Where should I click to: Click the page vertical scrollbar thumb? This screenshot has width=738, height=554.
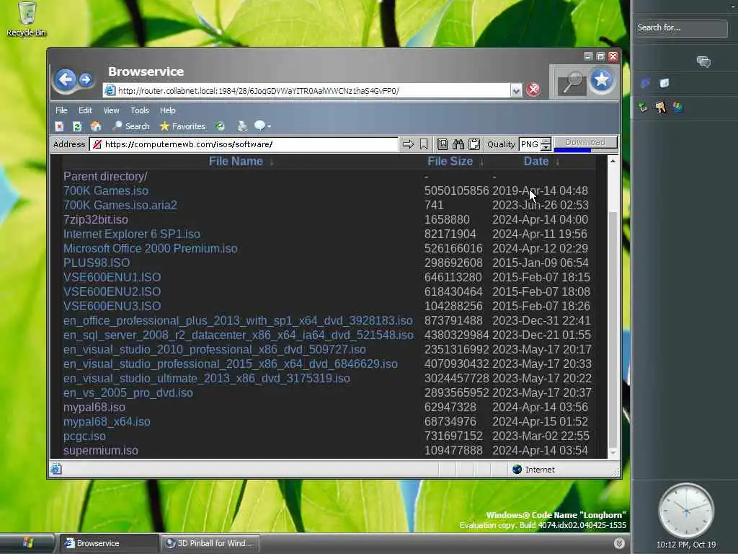point(613,330)
